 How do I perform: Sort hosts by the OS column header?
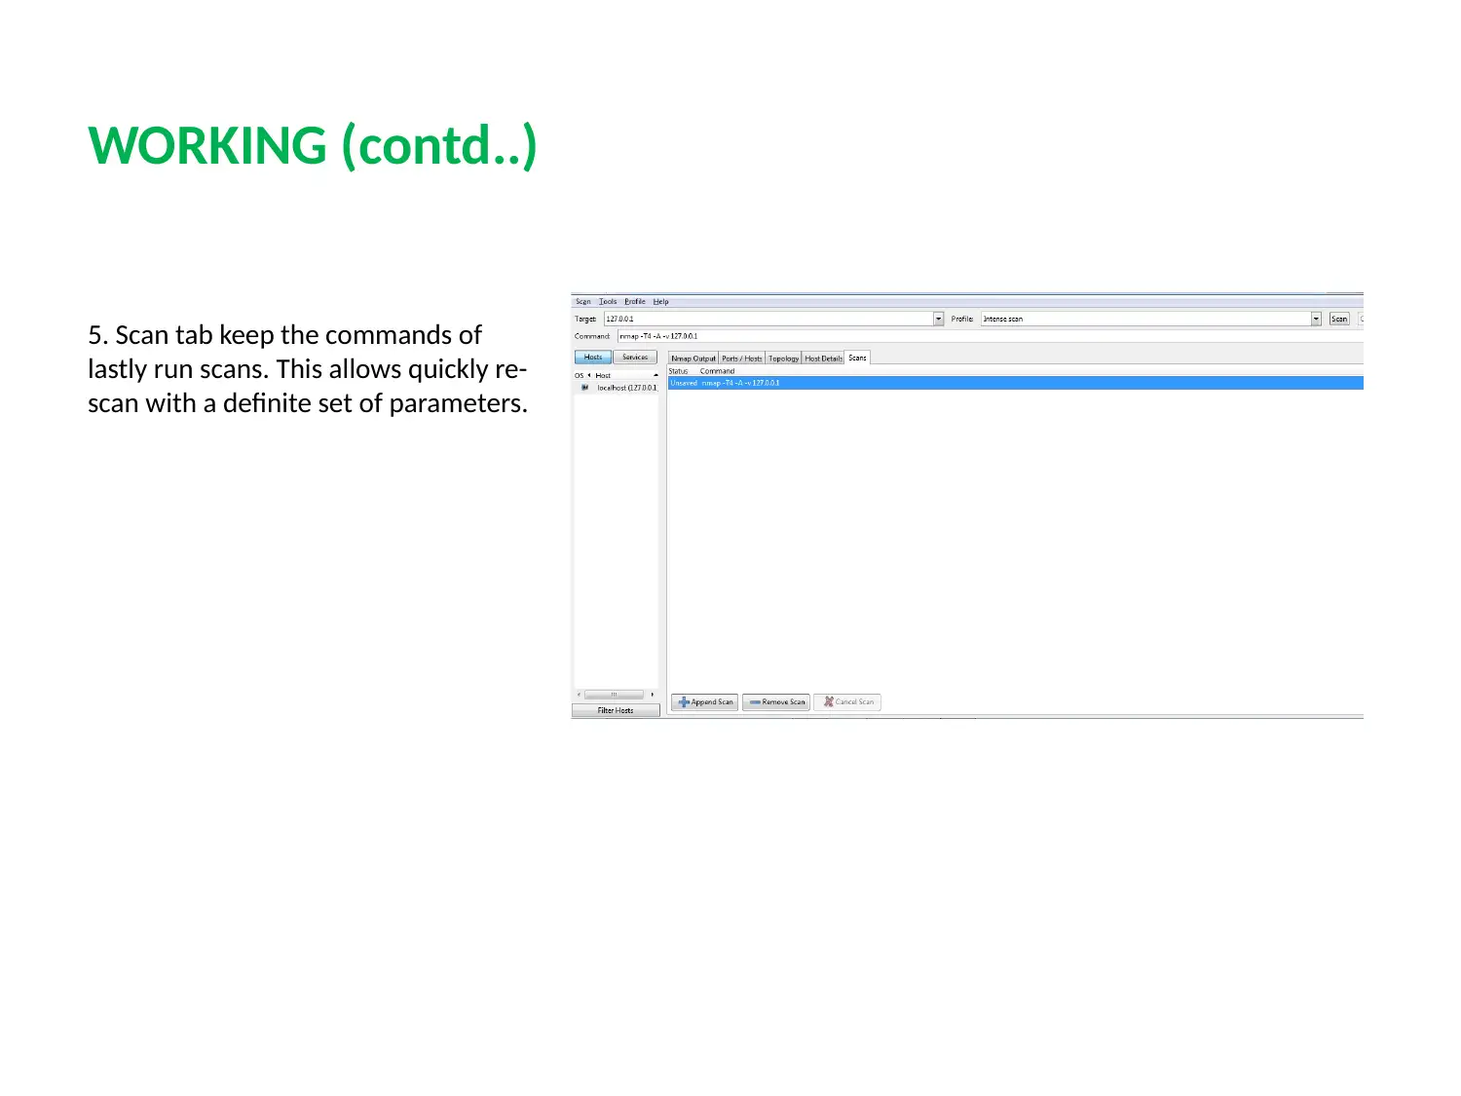coord(581,375)
